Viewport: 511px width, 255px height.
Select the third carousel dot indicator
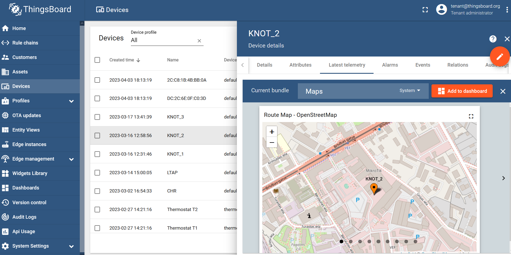(360, 241)
